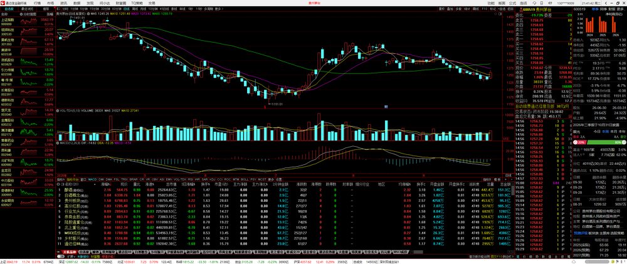Open the 财富圈 menu
The image size is (627, 264).
coord(121,3)
